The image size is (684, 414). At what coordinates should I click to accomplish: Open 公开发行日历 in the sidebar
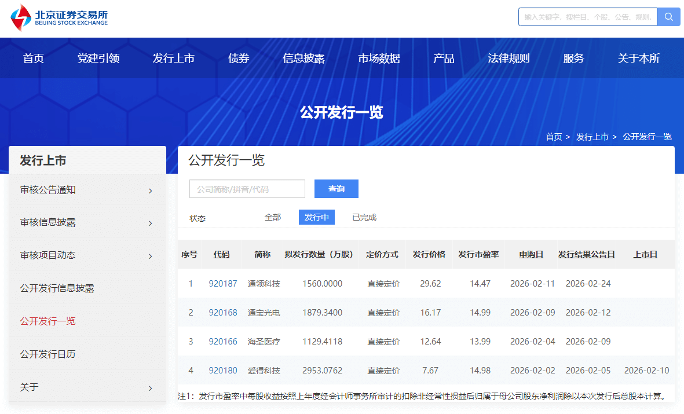48,354
